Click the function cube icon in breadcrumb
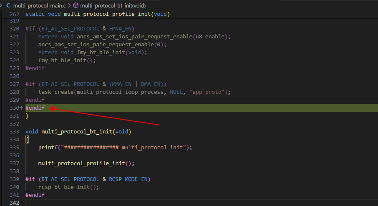Viewport: 378px width, 206px height. tap(76, 5)
